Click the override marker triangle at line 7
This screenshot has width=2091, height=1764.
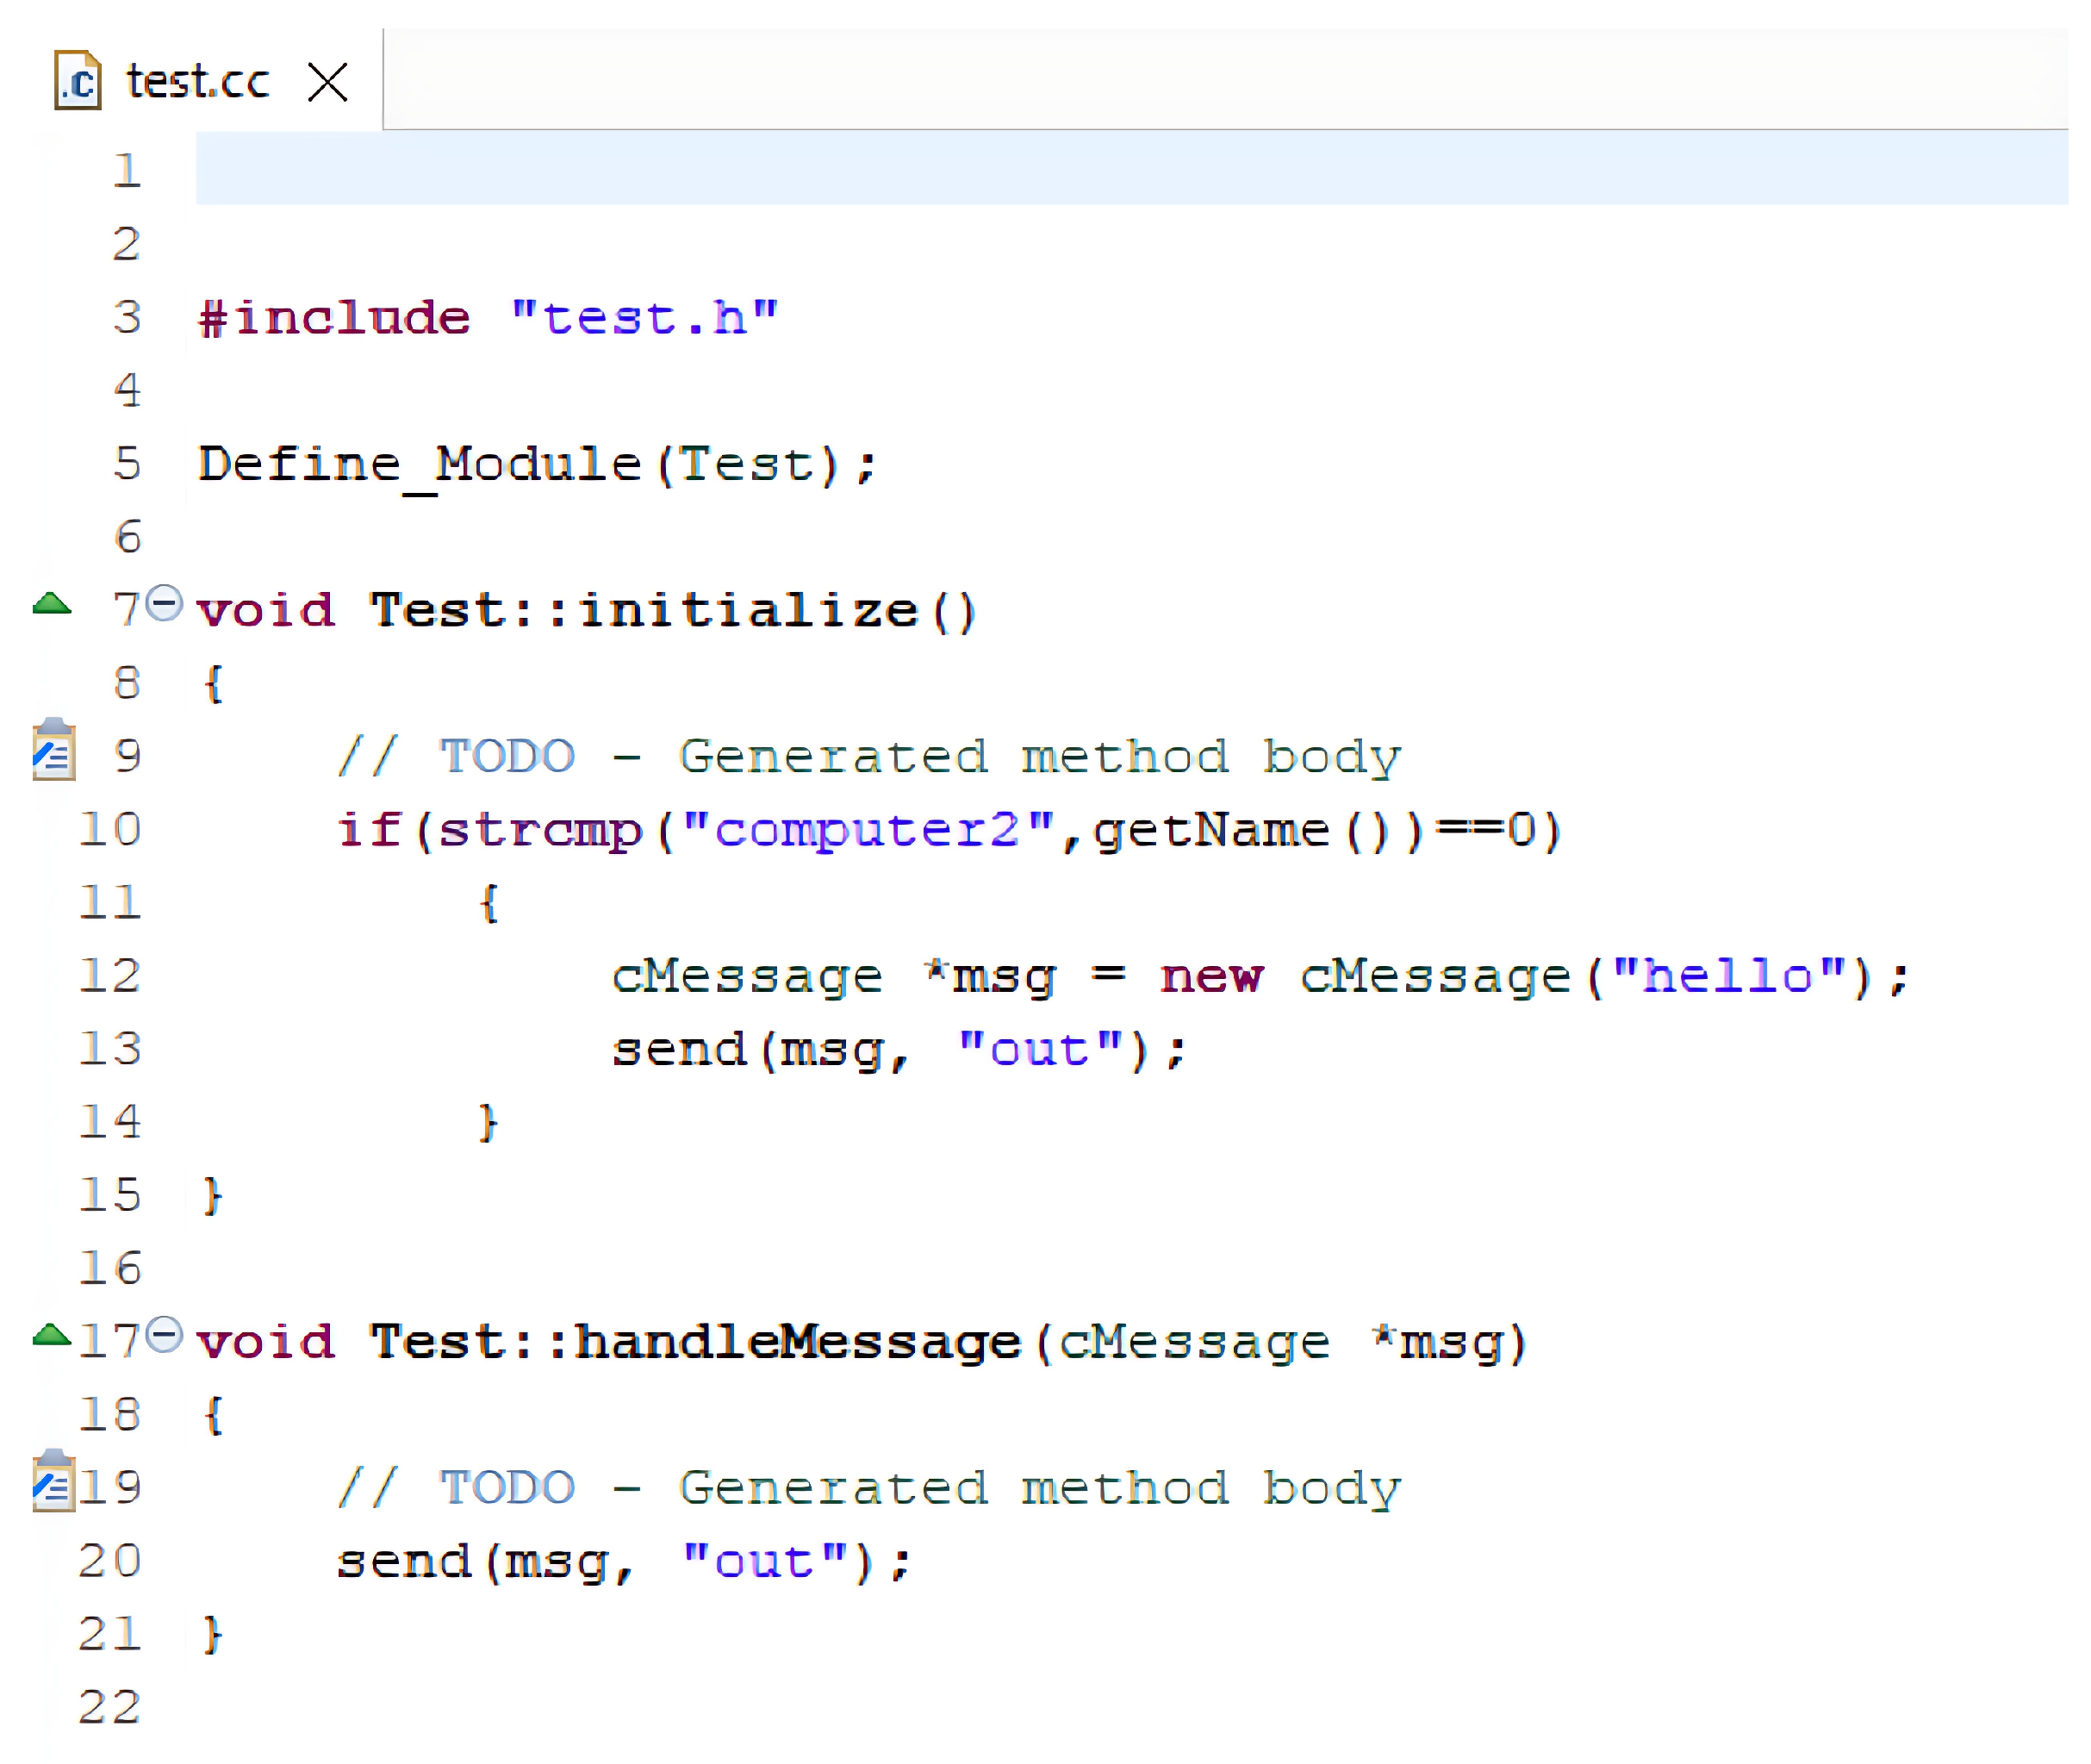click(52, 603)
